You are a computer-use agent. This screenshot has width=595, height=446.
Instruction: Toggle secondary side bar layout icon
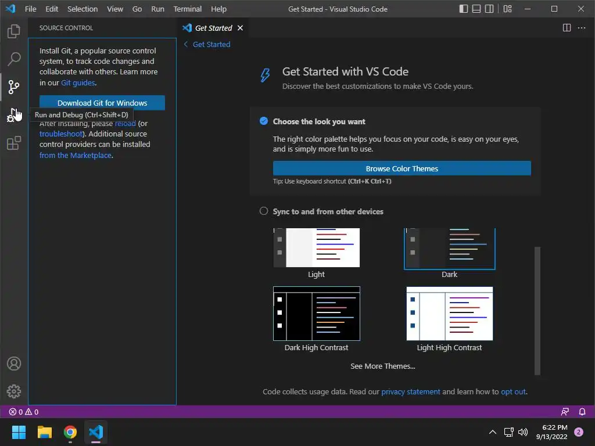489,9
